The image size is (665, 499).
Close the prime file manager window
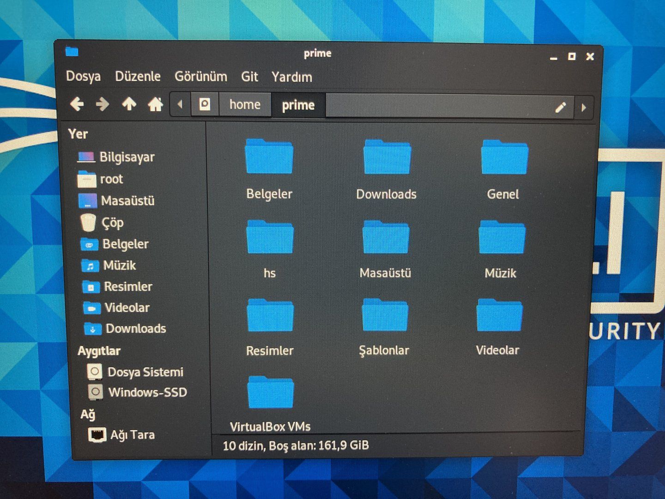click(x=590, y=56)
